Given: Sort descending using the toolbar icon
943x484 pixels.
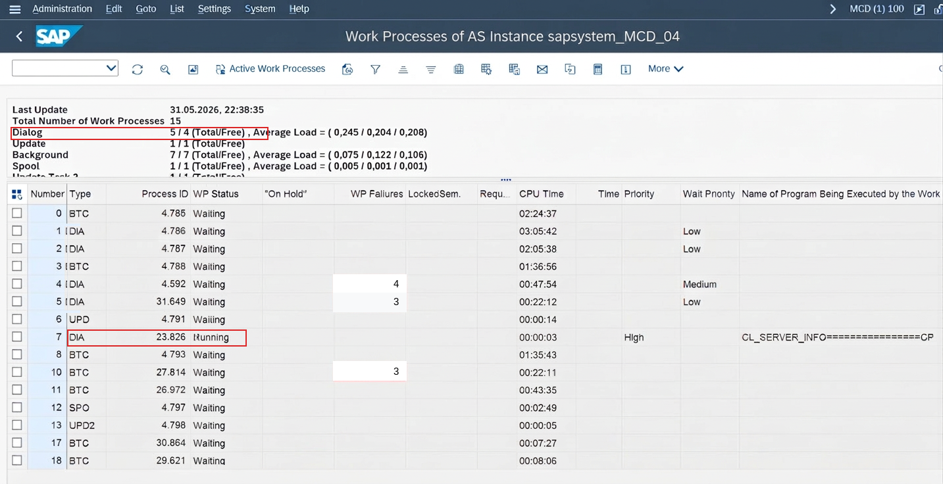Looking at the screenshot, I should [x=431, y=69].
